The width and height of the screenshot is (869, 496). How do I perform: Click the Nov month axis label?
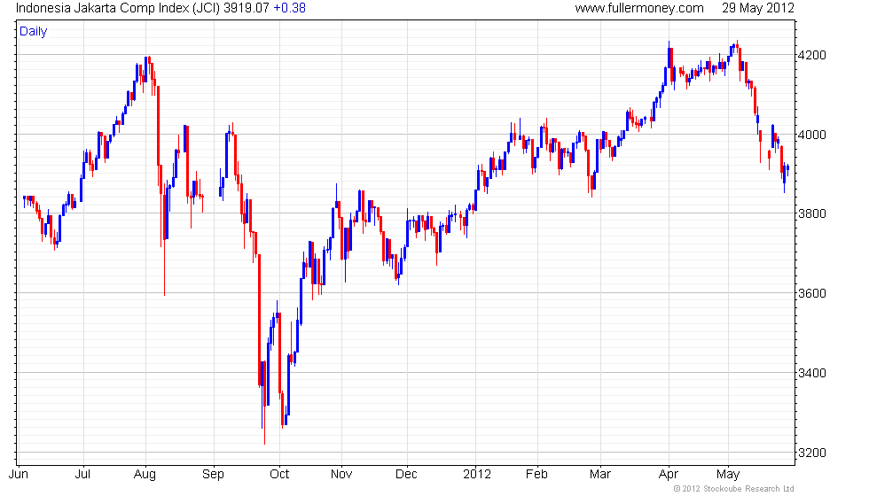coord(341,475)
